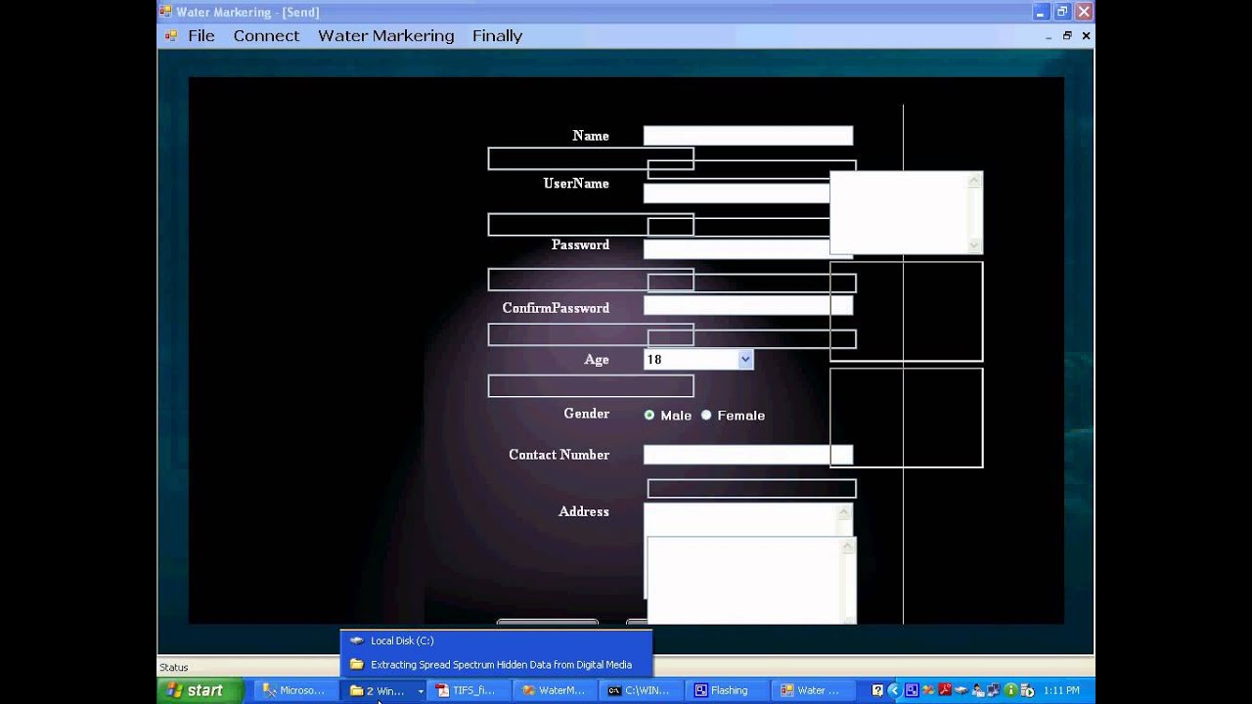Screen dimensions: 1252x704
Task: Open the Connect menu
Action: click(x=266, y=35)
